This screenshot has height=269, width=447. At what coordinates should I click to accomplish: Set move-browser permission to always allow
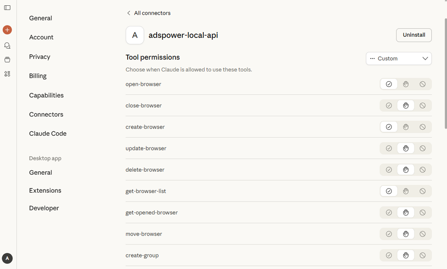point(388,234)
